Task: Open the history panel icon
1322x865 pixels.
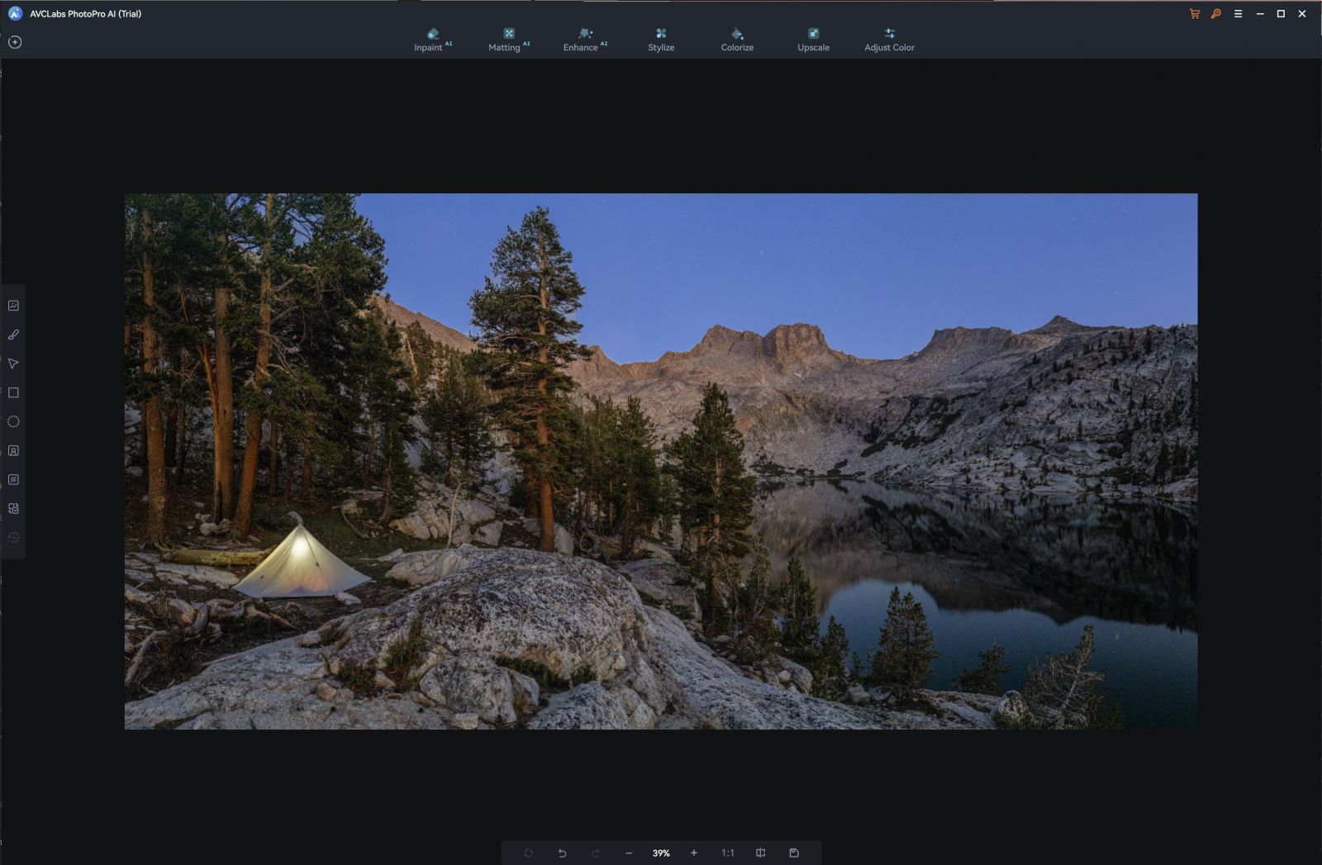Action: 13,538
